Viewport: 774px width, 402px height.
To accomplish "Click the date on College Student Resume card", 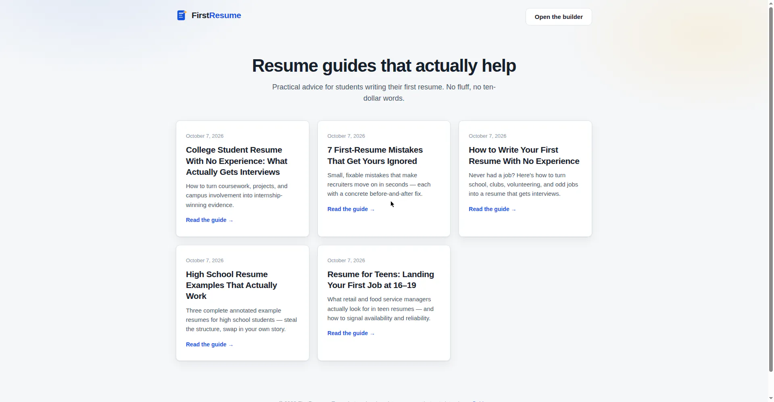I will pyautogui.click(x=204, y=136).
